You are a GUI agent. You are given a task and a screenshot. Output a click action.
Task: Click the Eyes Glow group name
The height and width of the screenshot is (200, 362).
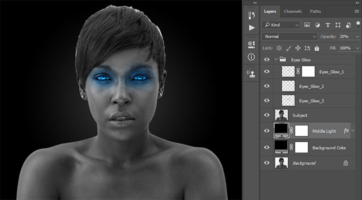point(301,60)
